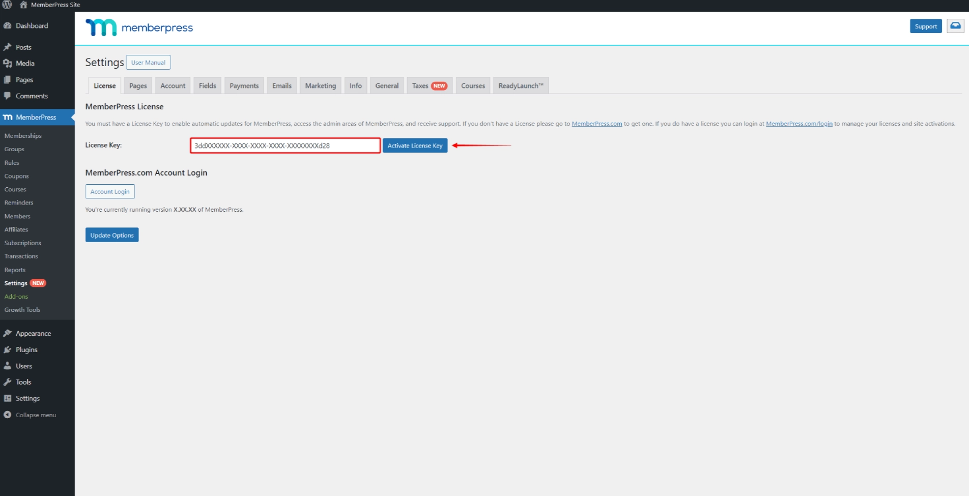
Task: Select the License tab
Action: click(105, 85)
